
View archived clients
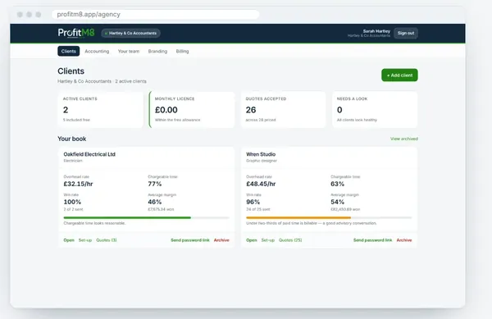[403, 139]
